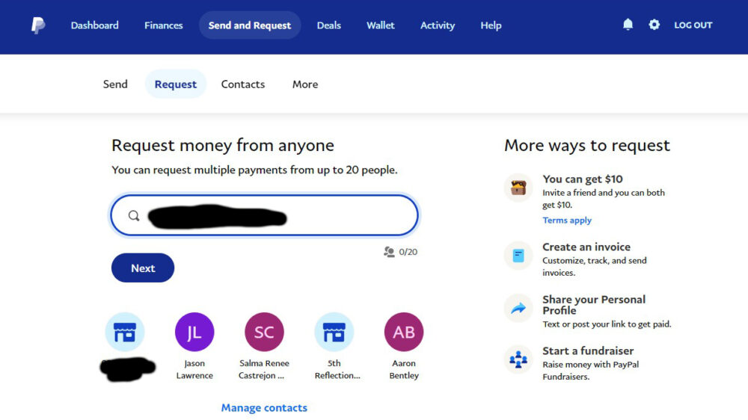This screenshot has height=420, width=748.
Task: Click the people count icon beside 0/20
Action: click(x=389, y=252)
